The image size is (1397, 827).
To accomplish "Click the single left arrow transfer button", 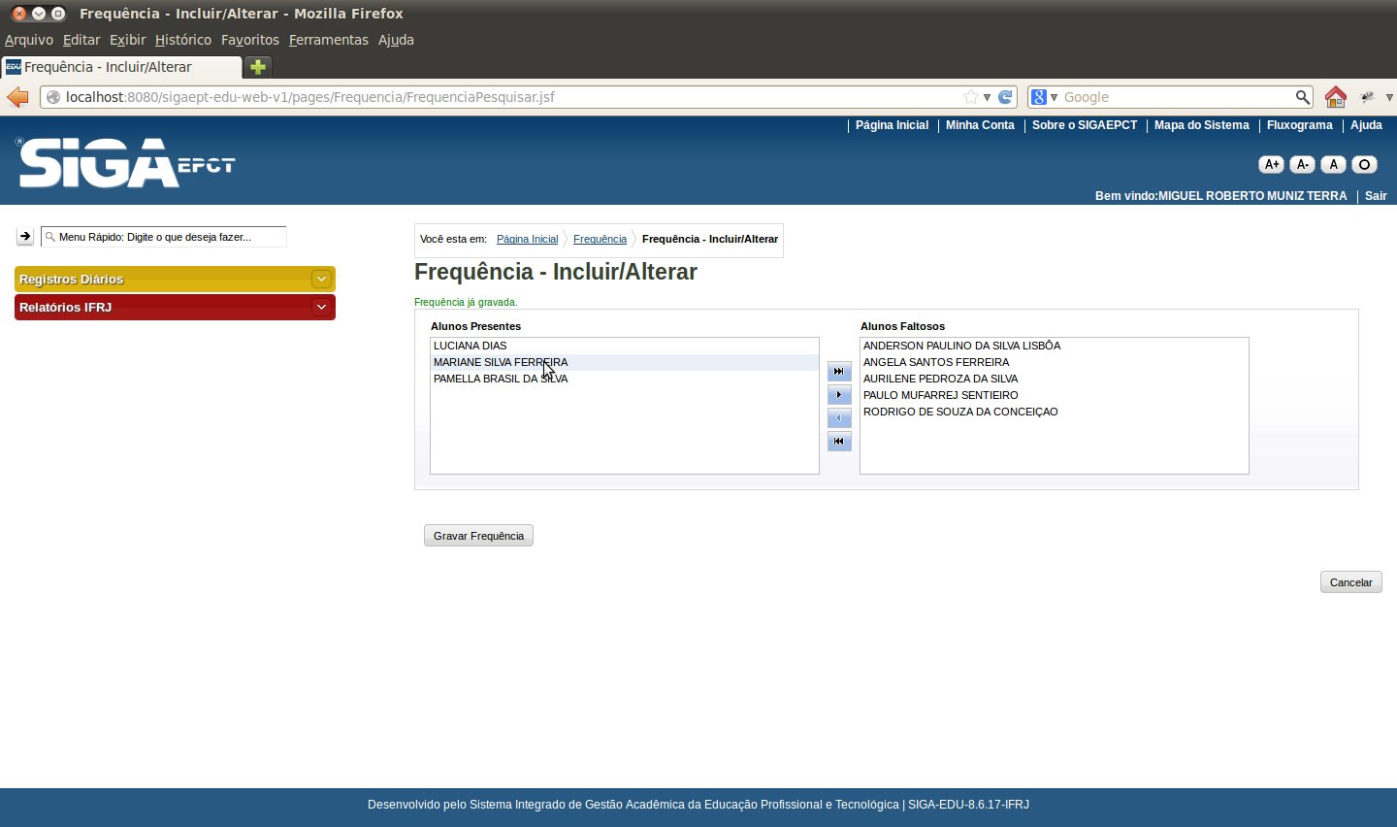I will tap(839, 418).
